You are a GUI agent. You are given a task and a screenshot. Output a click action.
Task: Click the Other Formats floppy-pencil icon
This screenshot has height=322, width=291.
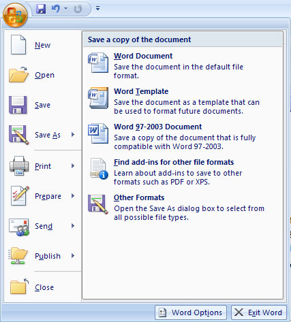click(98, 204)
